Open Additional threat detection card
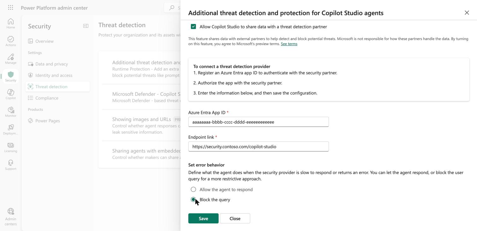The image size is (477, 231). coord(141,69)
